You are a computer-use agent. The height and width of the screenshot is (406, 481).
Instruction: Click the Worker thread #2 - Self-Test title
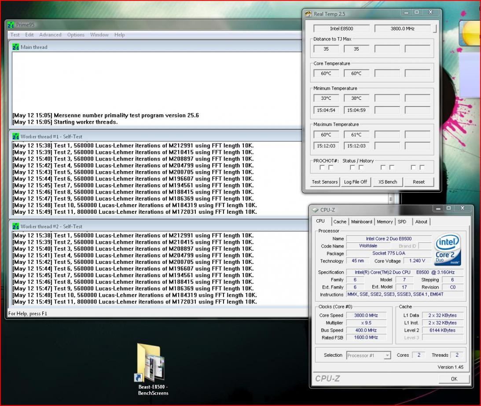[51, 226]
